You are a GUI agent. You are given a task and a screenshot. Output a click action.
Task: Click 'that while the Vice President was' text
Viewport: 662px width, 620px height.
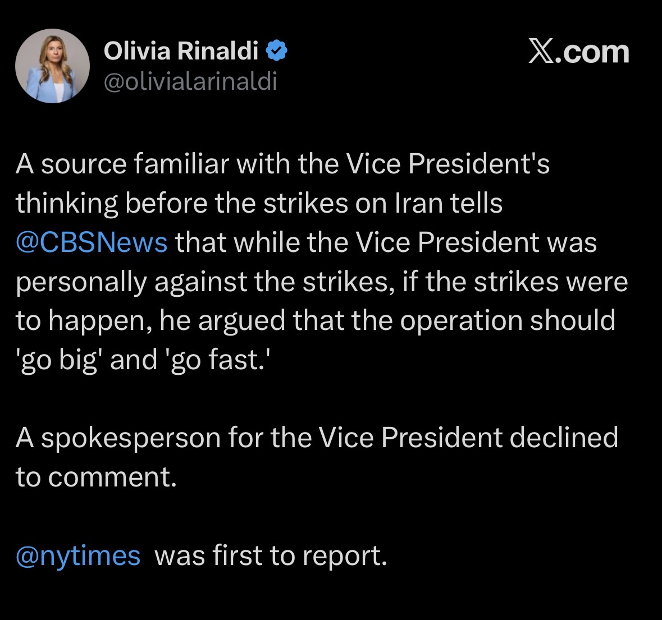coord(386,242)
